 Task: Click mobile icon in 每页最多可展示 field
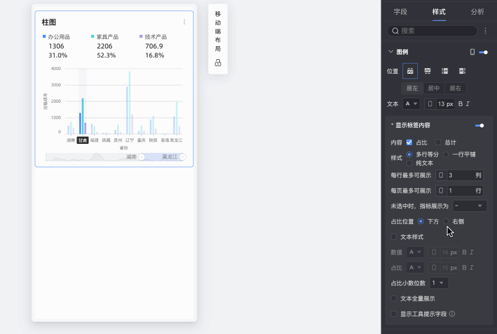(x=441, y=191)
